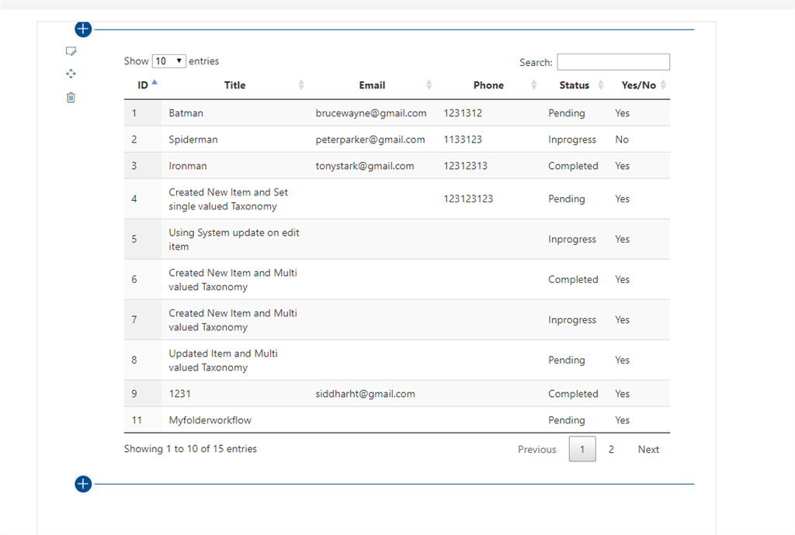Select the edit item pencil icon
This screenshot has height=535, width=795.
[71, 50]
